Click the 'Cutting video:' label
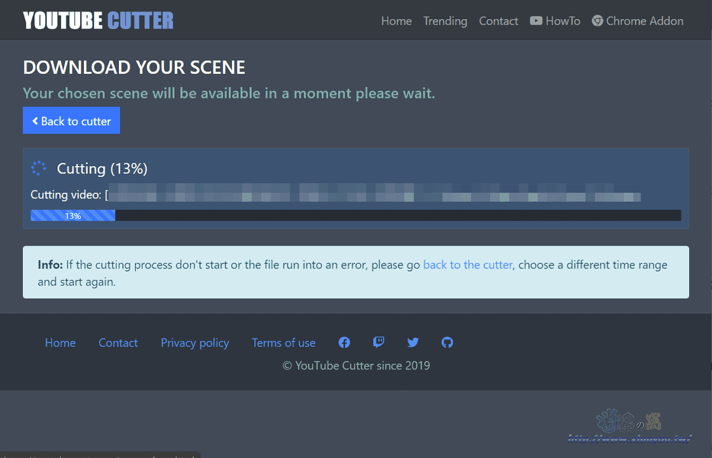Screen dimensions: 712x458 pos(66,195)
